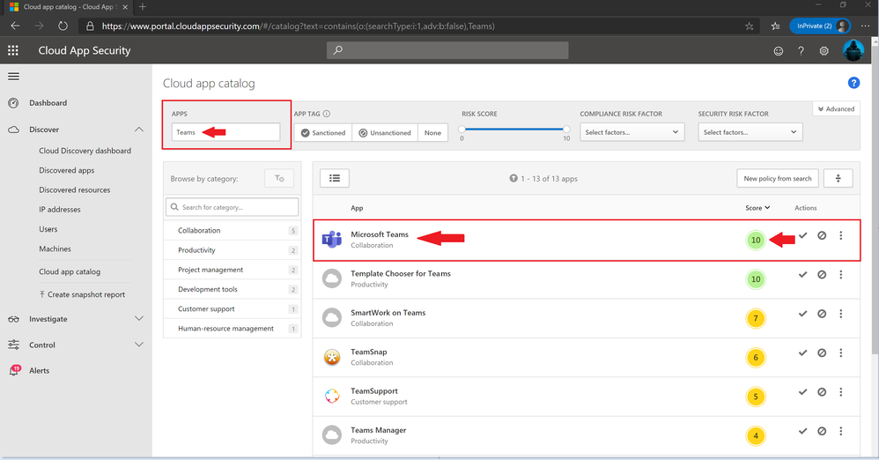Viewport: 879px width, 460px height.
Task: Mark Microsoft Teams as unsanctioned
Action: pyautogui.click(x=822, y=235)
